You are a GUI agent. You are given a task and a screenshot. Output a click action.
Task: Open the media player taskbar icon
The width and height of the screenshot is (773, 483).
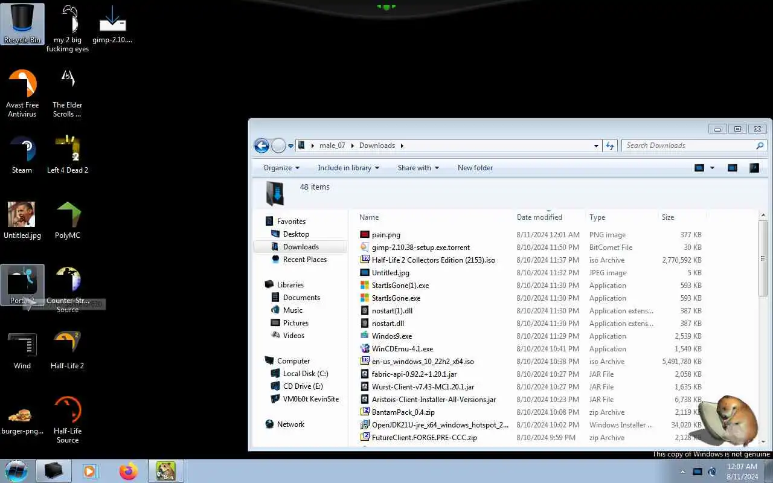pyautogui.click(x=91, y=471)
